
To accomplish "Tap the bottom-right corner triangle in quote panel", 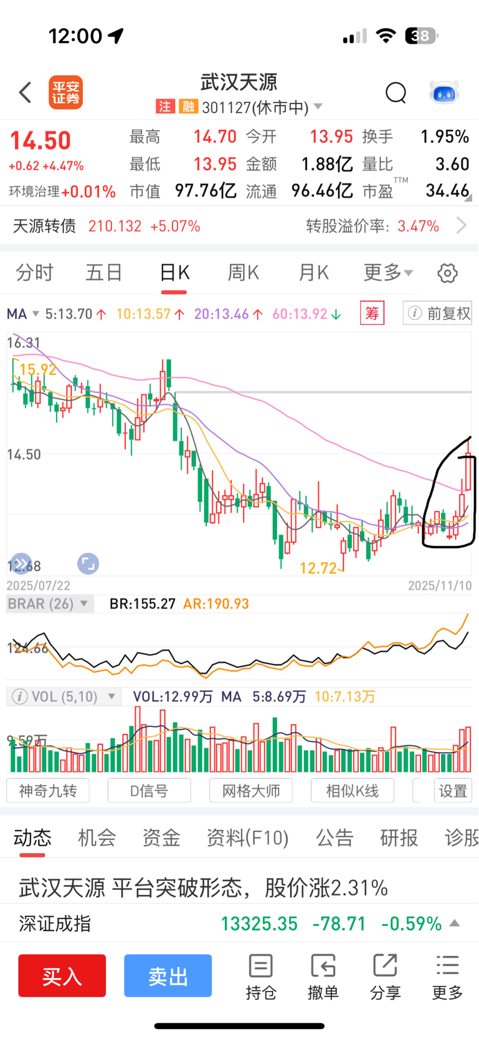I will click(x=468, y=198).
